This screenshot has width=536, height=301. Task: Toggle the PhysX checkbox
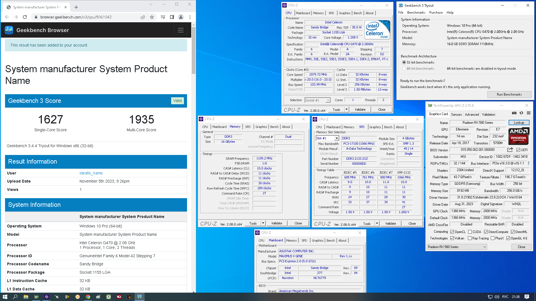tap(492, 238)
